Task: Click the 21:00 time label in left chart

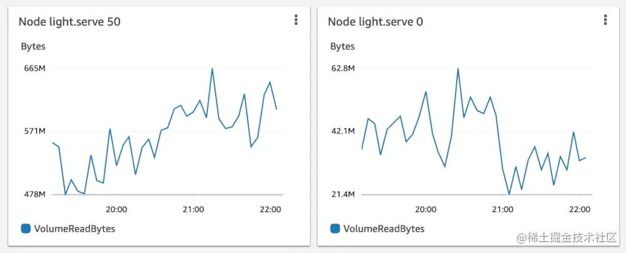Action: 193,209
